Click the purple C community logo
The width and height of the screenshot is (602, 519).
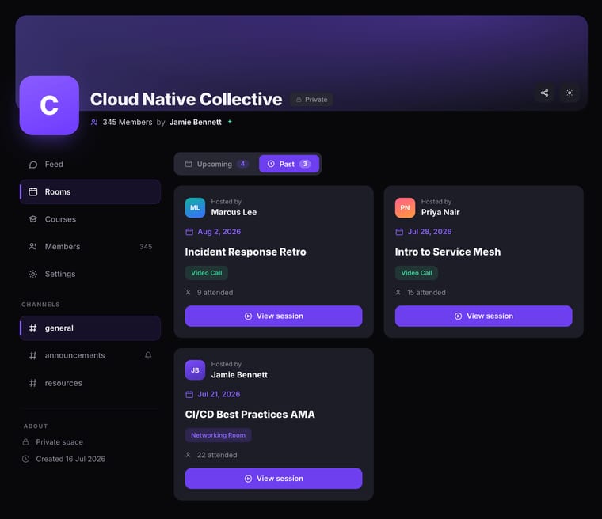tap(49, 105)
